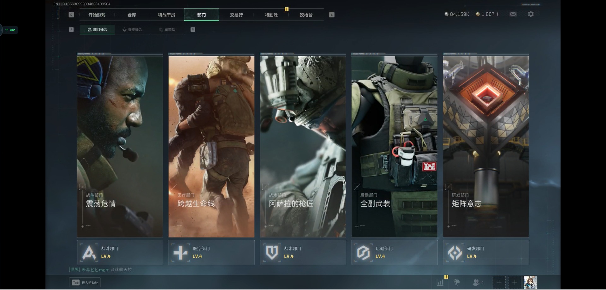Open the settings gear icon

pyautogui.click(x=531, y=14)
